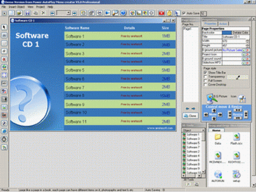This screenshot has height=192, width=256.
Task: Click the www.aratasoft.com text on canvas
Action: (160, 128)
